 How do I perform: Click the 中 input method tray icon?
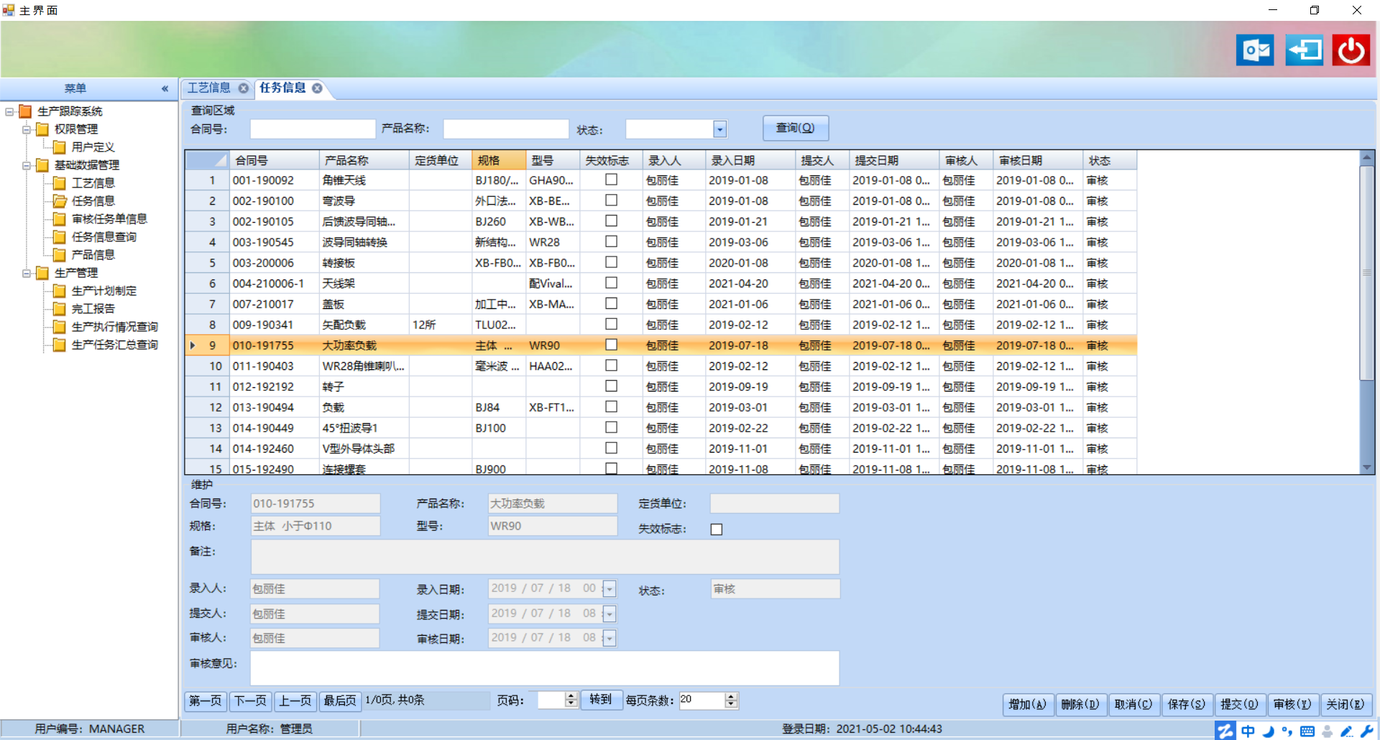[x=1248, y=731]
